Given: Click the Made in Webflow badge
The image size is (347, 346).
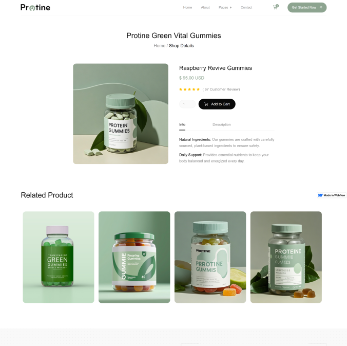Looking at the screenshot, I should pos(332,195).
